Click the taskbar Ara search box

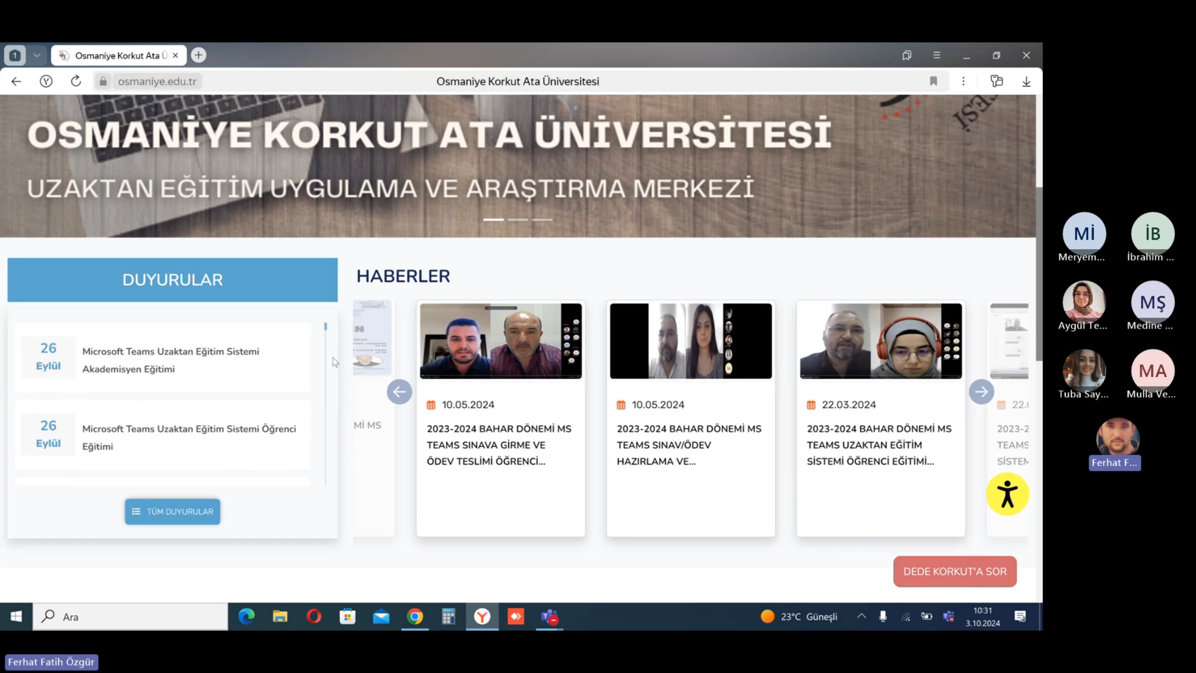pos(130,616)
